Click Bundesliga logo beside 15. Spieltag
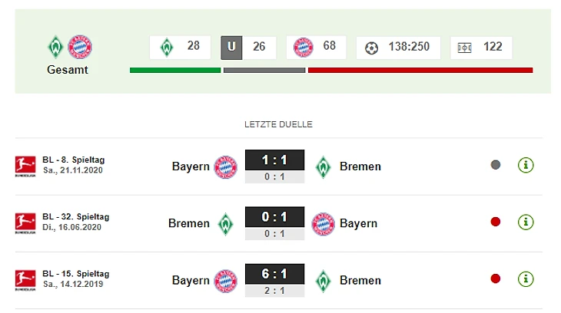 pos(25,279)
